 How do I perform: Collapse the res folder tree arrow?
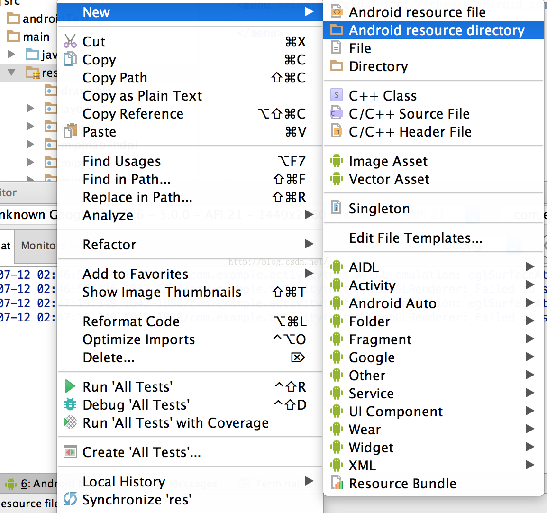[x=11, y=73]
